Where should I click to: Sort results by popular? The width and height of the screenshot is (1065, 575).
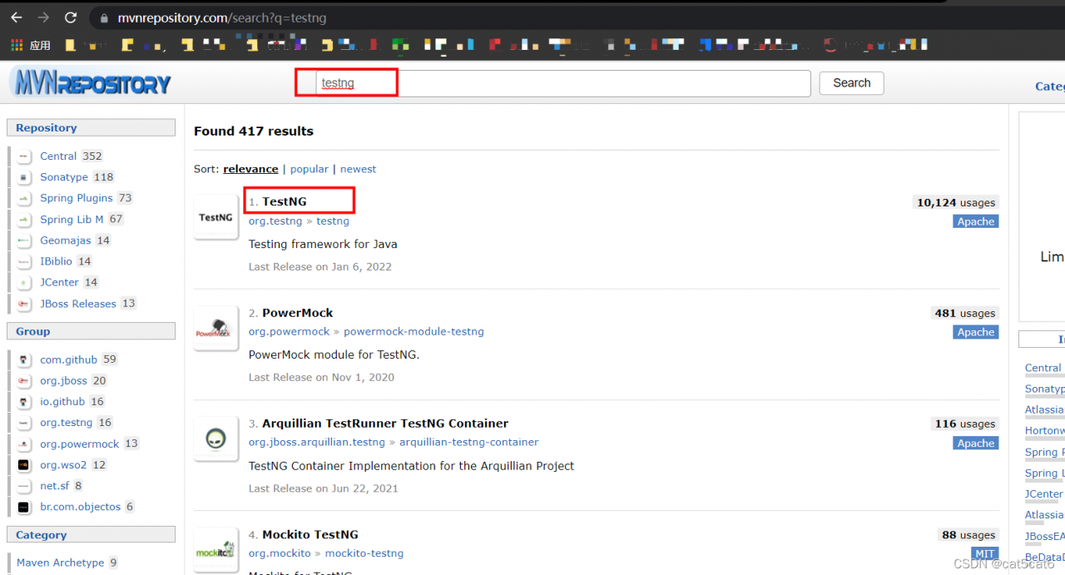310,169
